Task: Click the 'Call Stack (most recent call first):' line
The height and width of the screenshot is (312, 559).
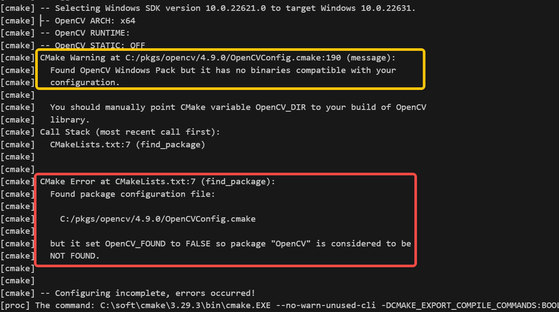Action: [130, 132]
